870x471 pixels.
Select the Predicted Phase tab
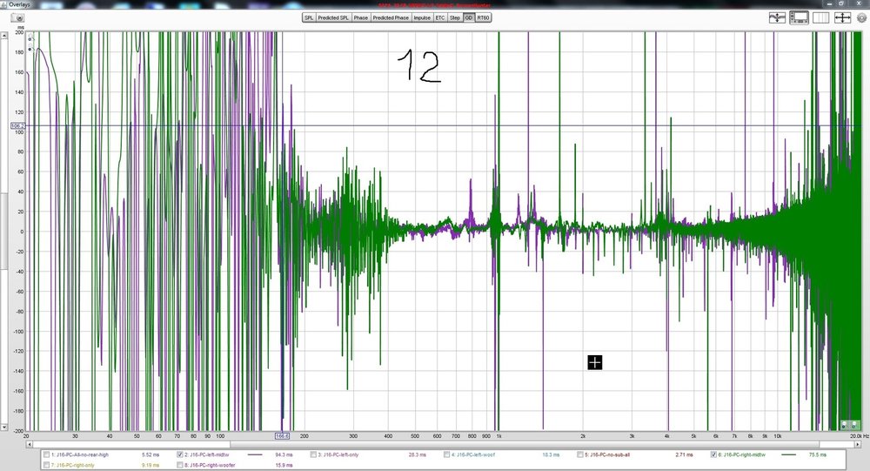391,17
